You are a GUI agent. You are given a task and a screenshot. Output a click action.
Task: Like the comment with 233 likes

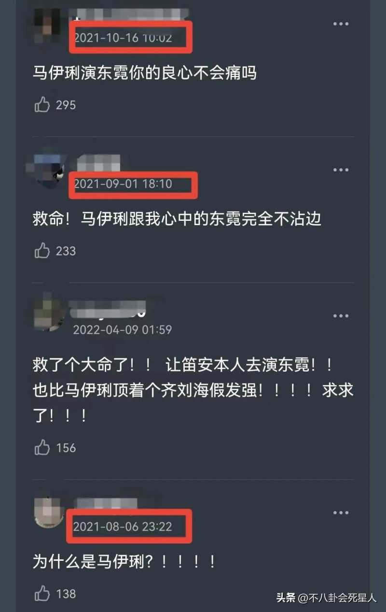click(x=42, y=251)
